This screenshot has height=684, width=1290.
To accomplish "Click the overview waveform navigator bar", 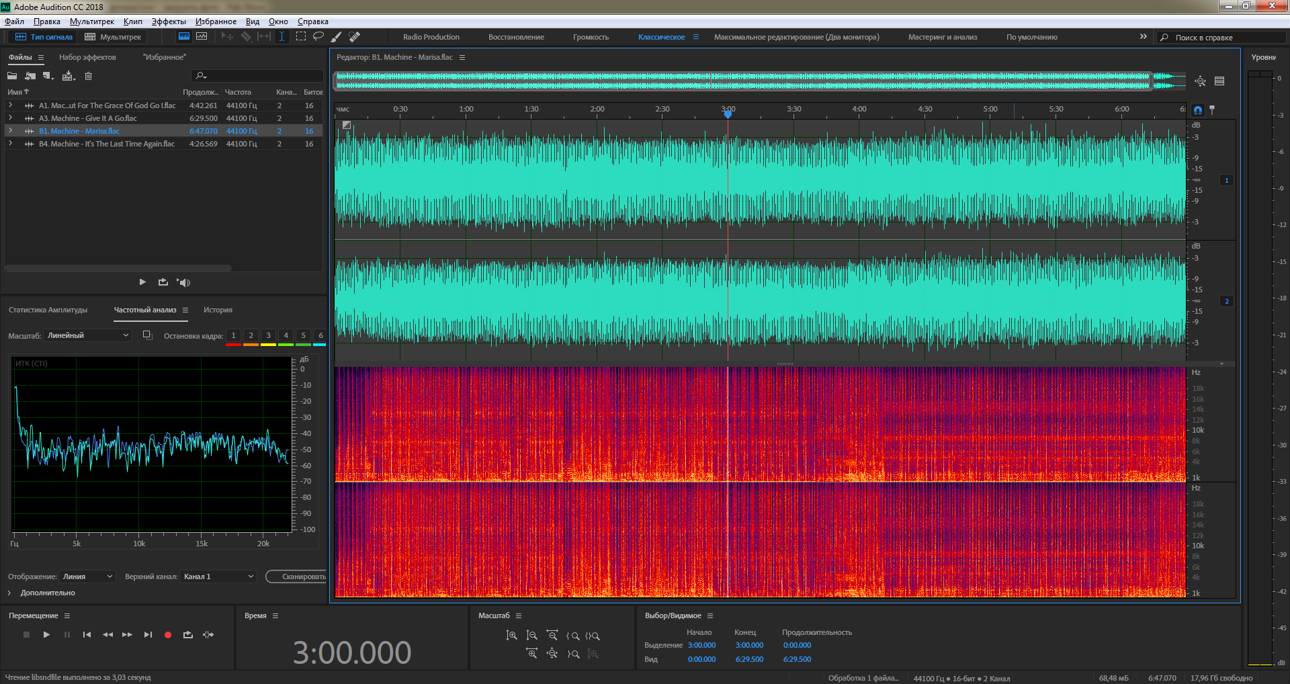I will [x=744, y=81].
